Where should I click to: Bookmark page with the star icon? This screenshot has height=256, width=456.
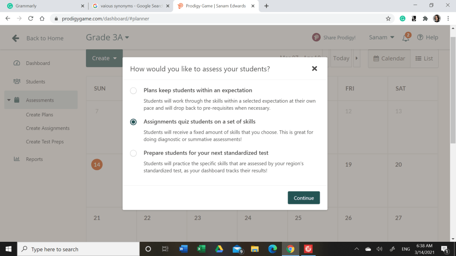coord(388,19)
